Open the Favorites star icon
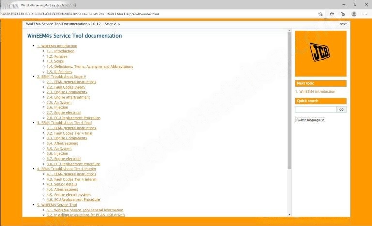The height and width of the screenshot is (226, 372). tap(332, 14)
